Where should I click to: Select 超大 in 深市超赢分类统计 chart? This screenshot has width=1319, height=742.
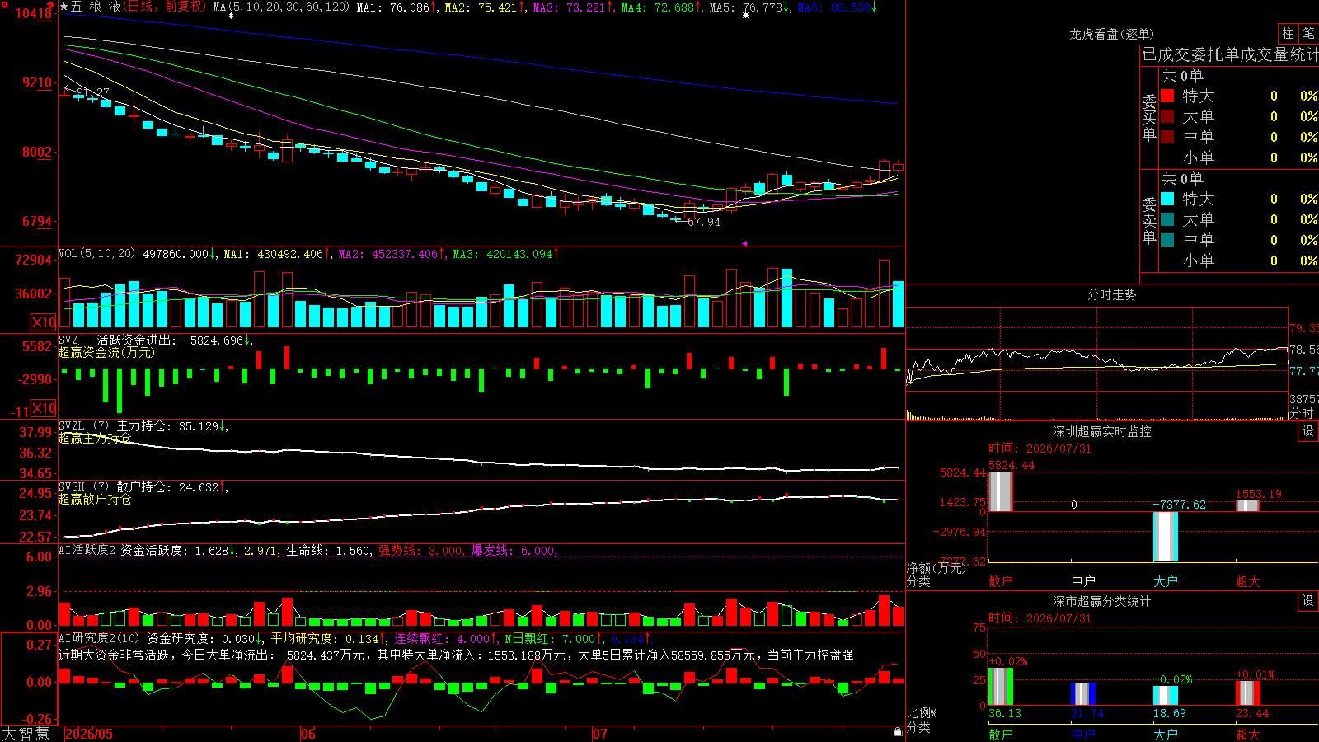pyautogui.click(x=1248, y=734)
